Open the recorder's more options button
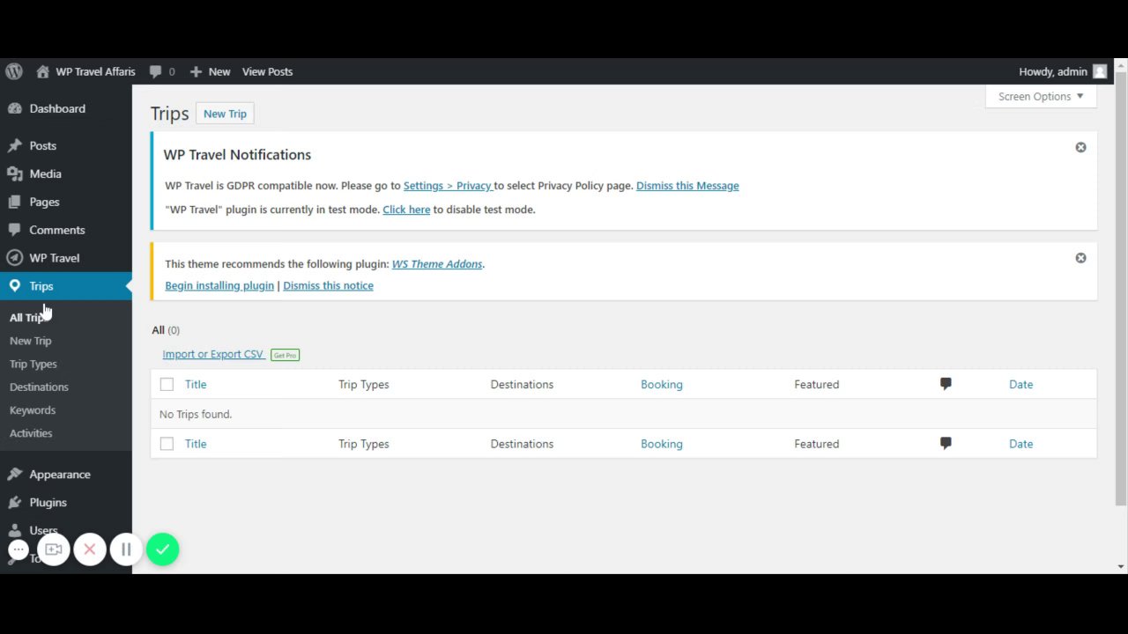The width and height of the screenshot is (1128, 634). pyautogui.click(x=19, y=549)
